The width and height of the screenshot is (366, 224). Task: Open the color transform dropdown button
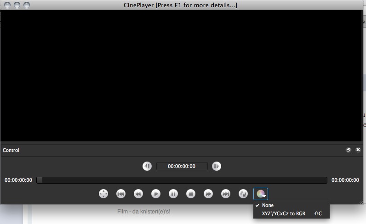tap(261, 194)
